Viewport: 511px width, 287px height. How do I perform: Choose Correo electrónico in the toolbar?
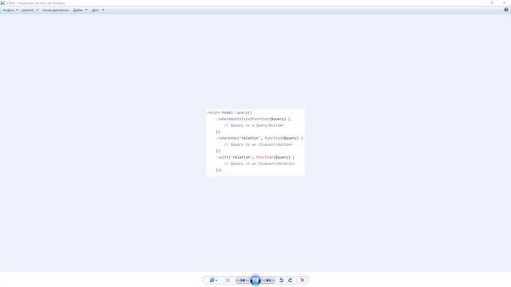point(55,10)
